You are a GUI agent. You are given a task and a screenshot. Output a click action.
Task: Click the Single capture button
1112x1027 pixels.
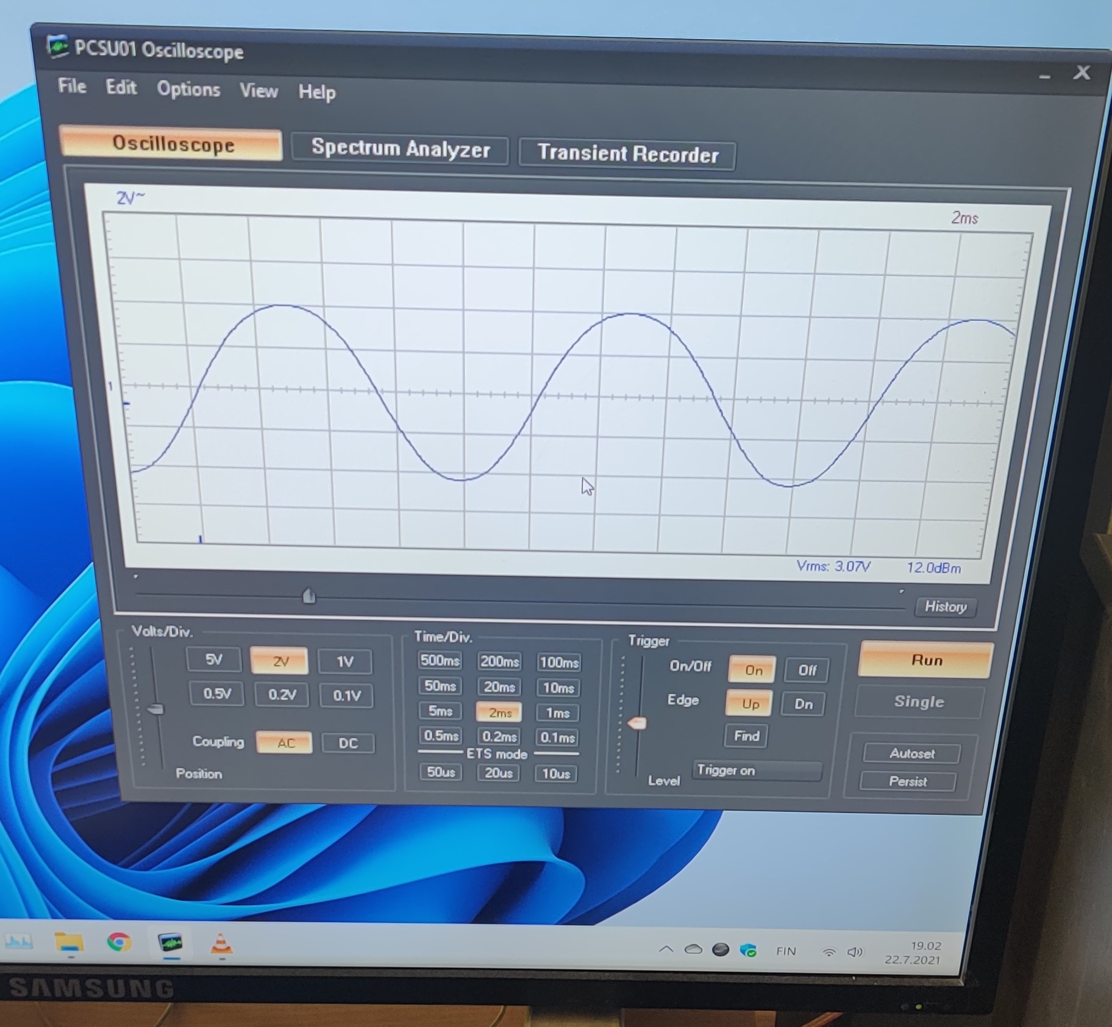pos(919,702)
